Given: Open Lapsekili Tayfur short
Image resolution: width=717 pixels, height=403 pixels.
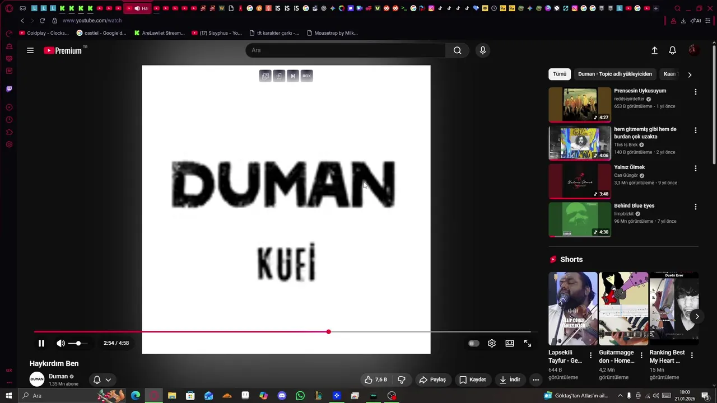Looking at the screenshot, I should [x=573, y=308].
